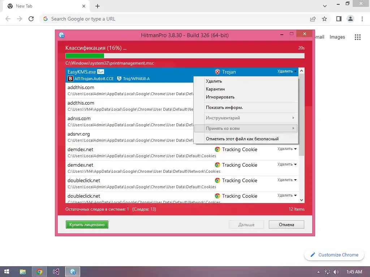Click the taskbar volume icon

tap(336, 272)
